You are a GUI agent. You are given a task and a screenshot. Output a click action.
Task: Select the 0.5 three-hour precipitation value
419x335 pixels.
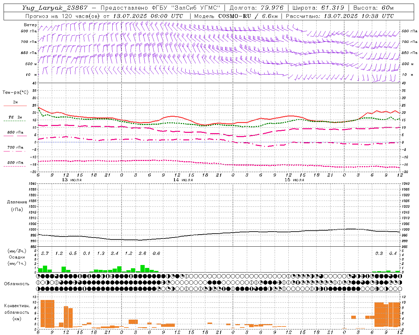[x=73, y=254]
